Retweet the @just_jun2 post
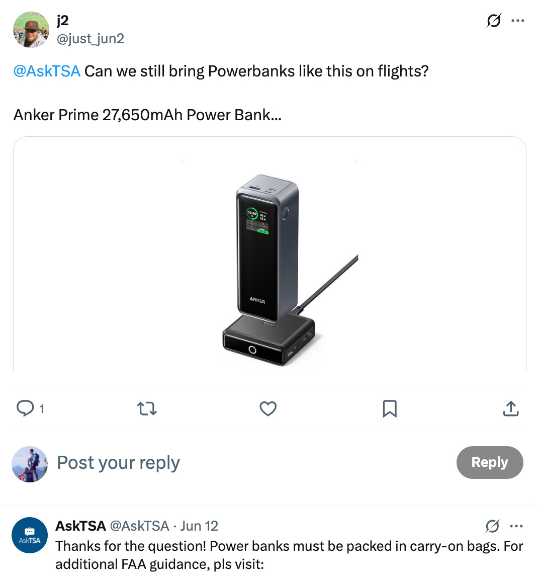This screenshot has width=540, height=584. [147, 409]
